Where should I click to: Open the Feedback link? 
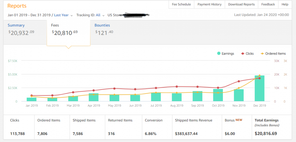coord(268,4)
